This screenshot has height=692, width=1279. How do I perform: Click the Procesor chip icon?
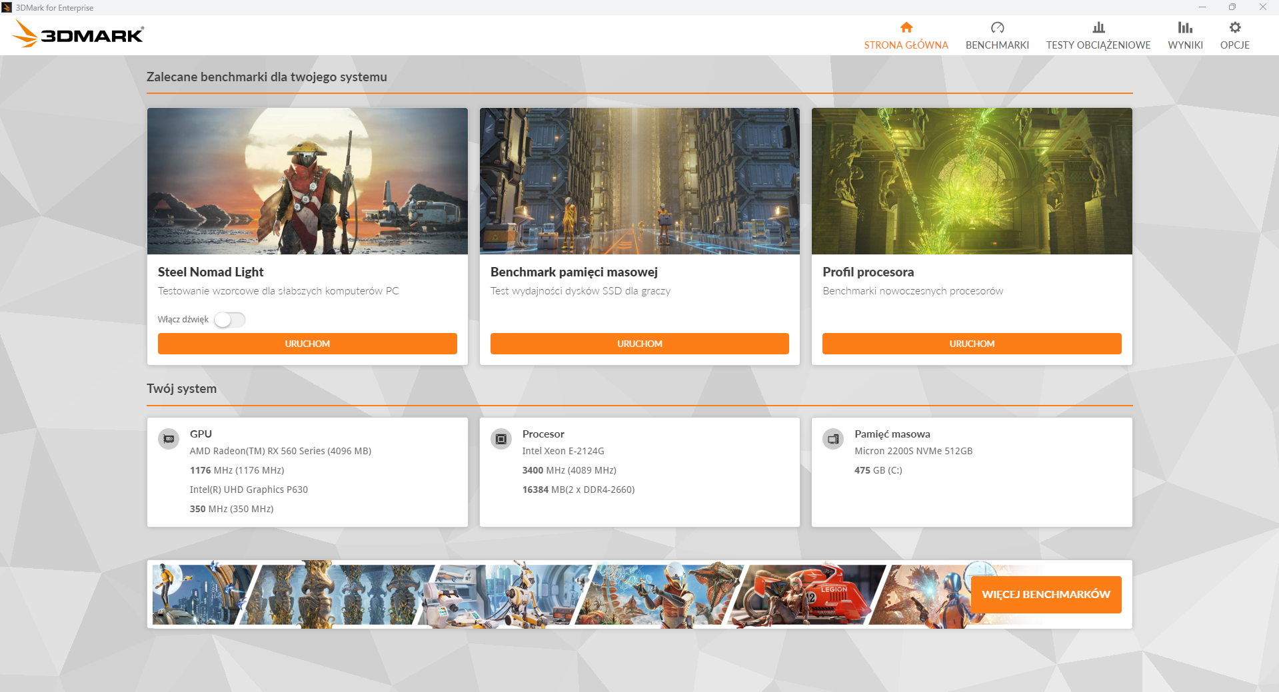501,439
